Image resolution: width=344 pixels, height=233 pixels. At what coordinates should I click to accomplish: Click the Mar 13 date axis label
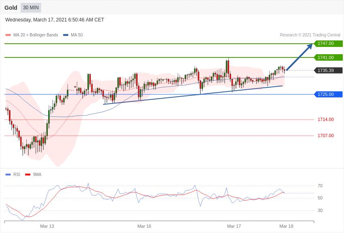coord(47,226)
